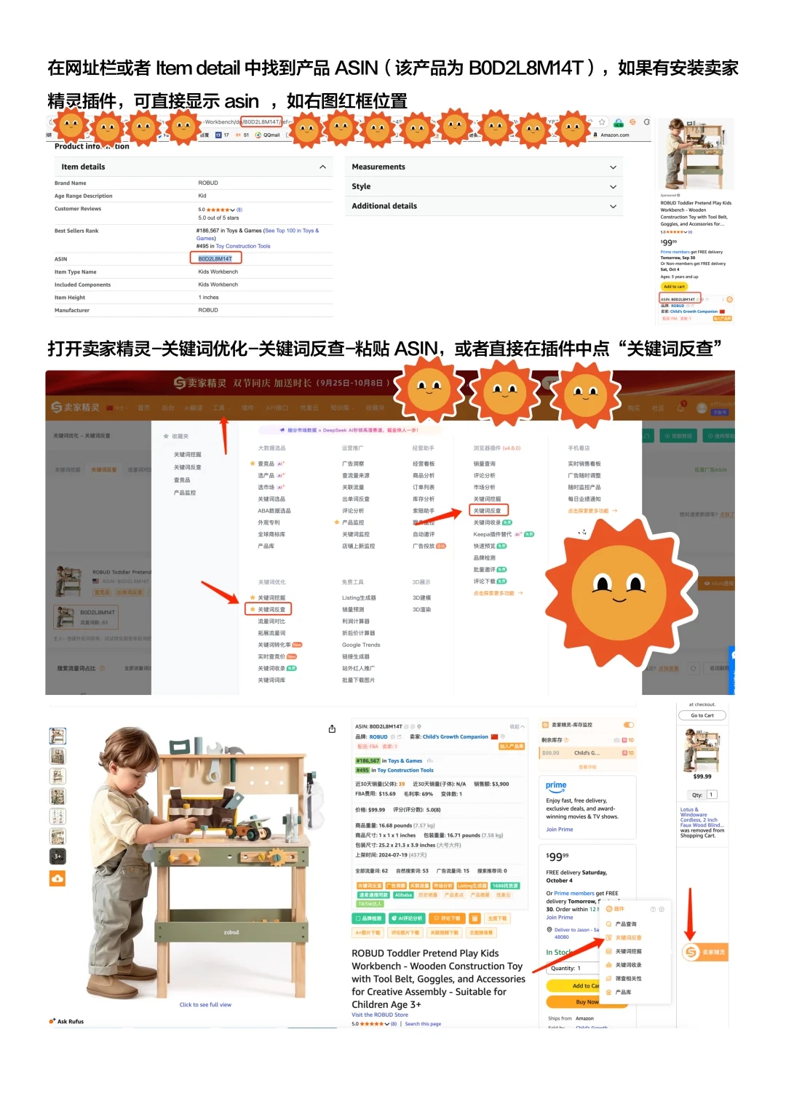Select 产品查询 in plugin popup menu
Viewport: 786px width, 1112px height.
point(626,924)
